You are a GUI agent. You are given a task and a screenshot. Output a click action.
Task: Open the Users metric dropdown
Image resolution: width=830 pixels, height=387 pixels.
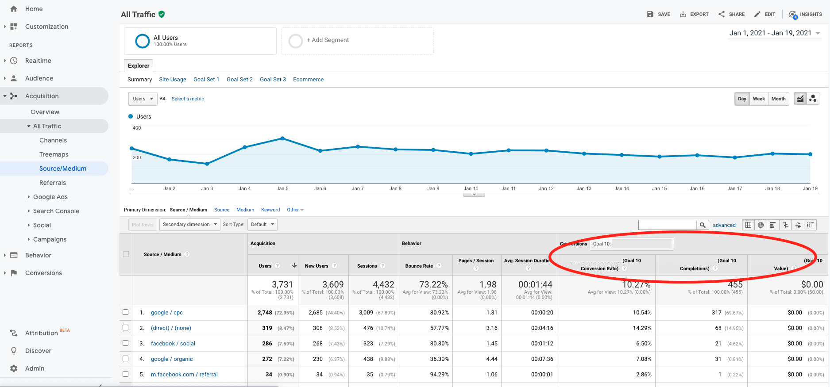143,99
